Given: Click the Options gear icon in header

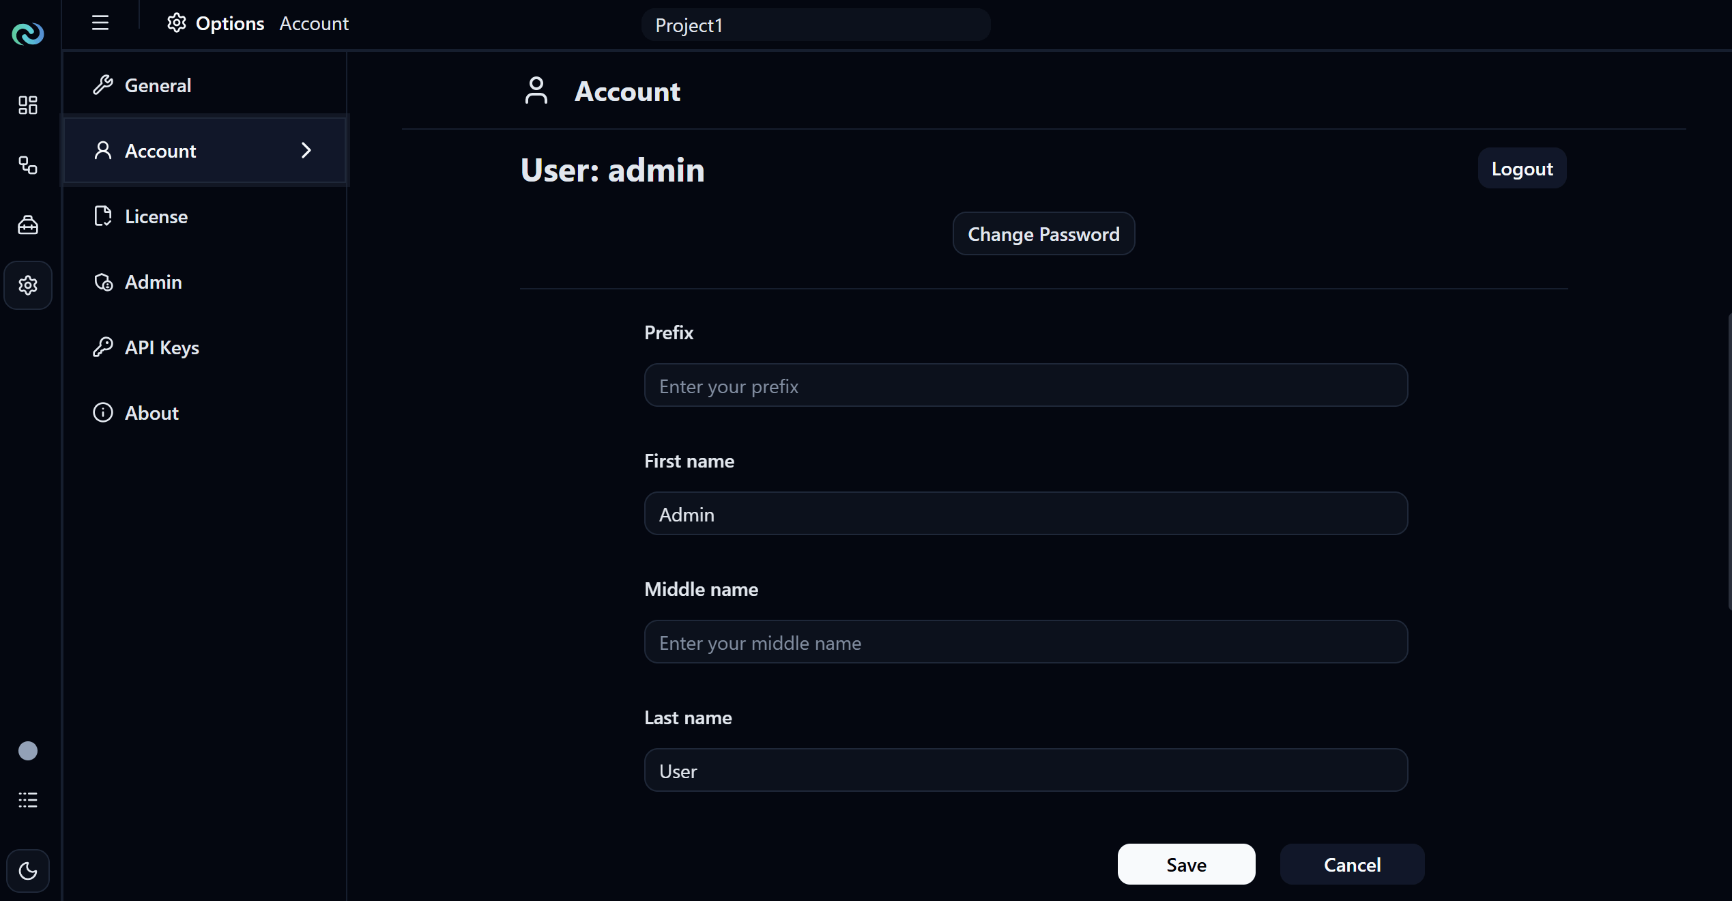Looking at the screenshot, I should click(x=177, y=23).
